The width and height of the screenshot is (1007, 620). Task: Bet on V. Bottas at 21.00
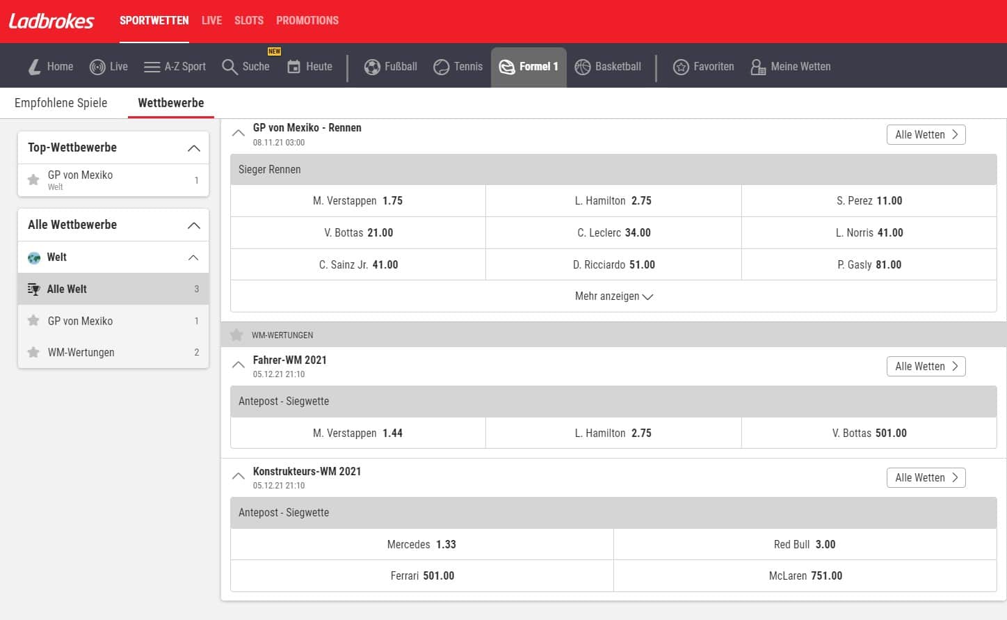pyautogui.click(x=357, y=233)
